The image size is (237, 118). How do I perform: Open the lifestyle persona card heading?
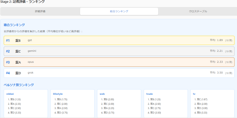click(x=58, y=94)
